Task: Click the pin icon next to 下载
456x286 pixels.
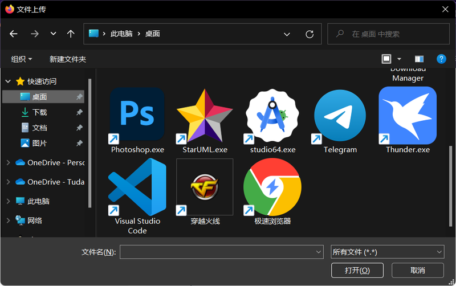Action: pos(79,112)
